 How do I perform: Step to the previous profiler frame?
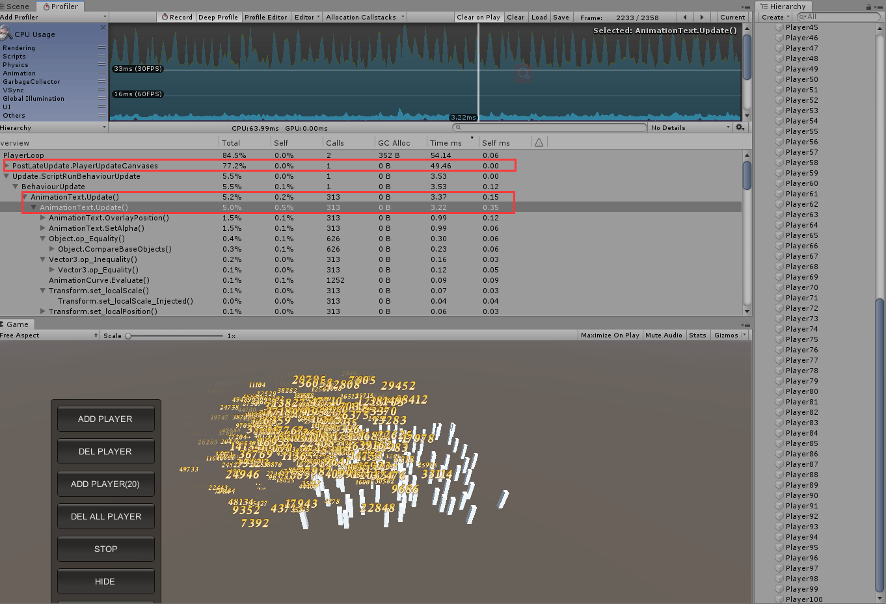point(685,18)
